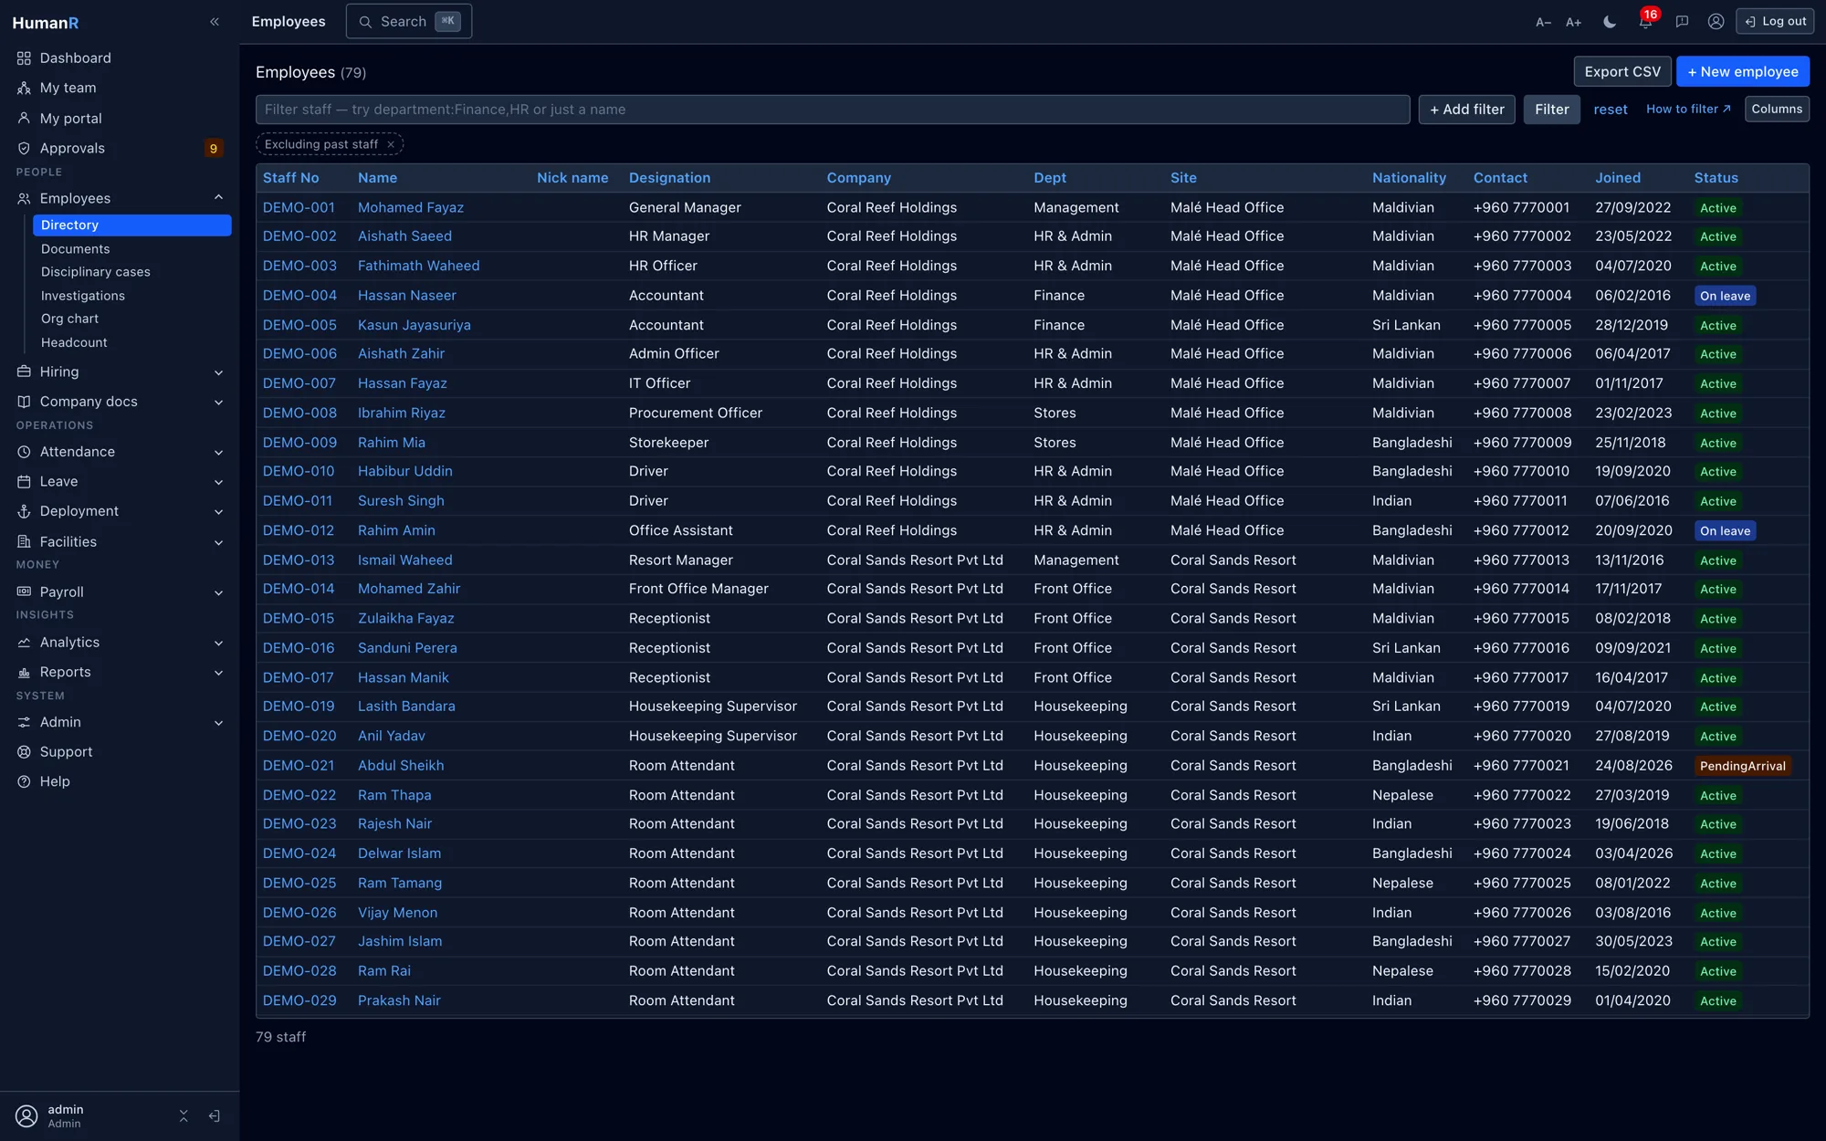Click the Hiring briefcase icon
The height and width of the screenshot is (1141, 1826).
point(24,372)
